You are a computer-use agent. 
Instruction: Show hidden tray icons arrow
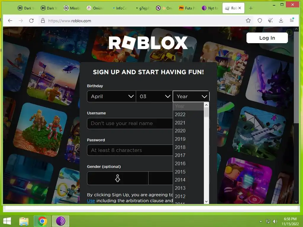[261, 221]
